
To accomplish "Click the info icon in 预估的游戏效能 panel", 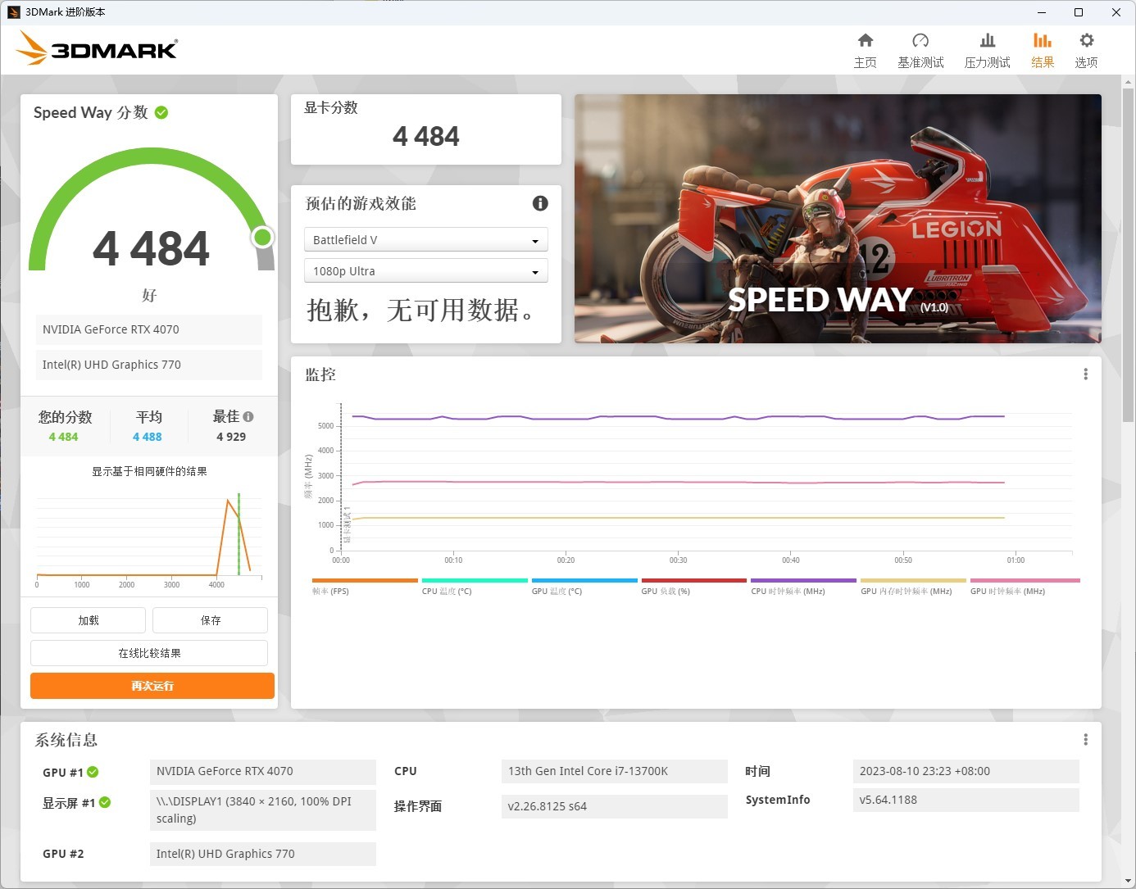I will [539, 203].
